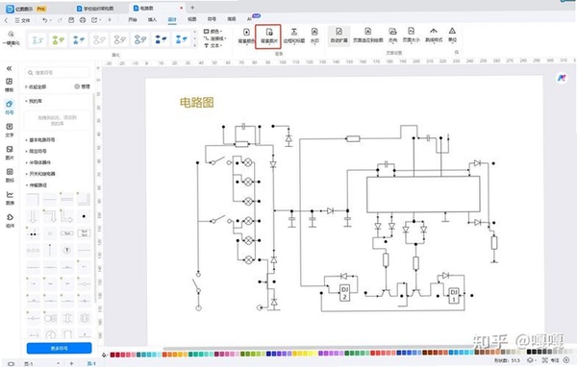Add a new document tab with plus

pos(192,8)
